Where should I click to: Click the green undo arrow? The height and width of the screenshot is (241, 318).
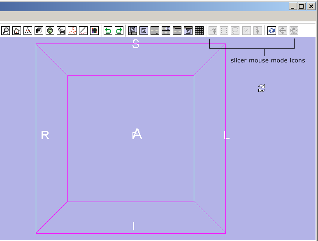(x=108, y=30)
